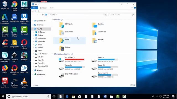Click the magnifier icon in search box
This screenshot has width=177, height=99.
[133, 15]
